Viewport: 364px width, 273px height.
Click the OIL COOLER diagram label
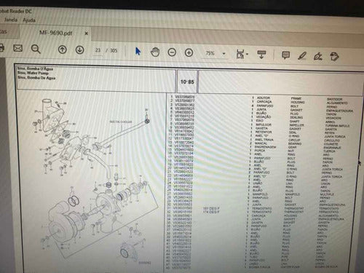[x=121, y=122]
